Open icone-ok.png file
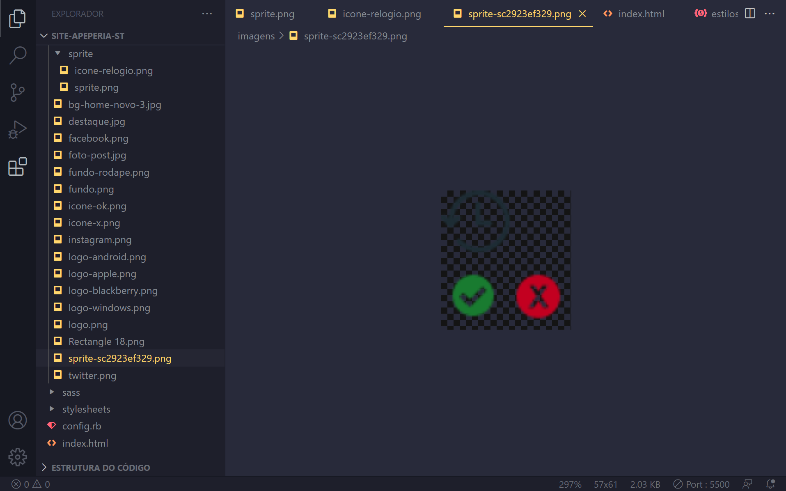The width and height of the screenshot is (786, 491). [x=97, y=206]
